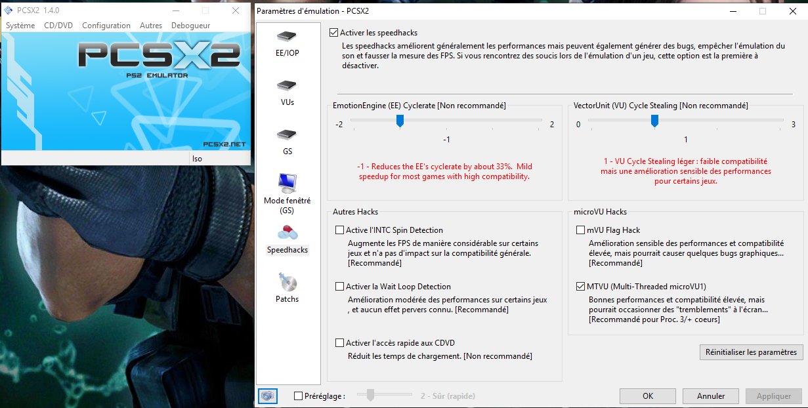Open the EE/IOP settings page
This screenshot has width=808, height=408.
tap(287, 43)
